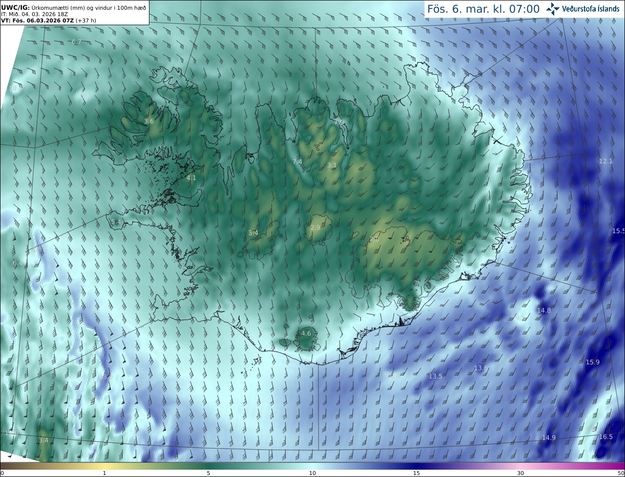Click the 12.1 value label on the map
The width and height of the screenshot is (625, 477).
coord(605,161)
